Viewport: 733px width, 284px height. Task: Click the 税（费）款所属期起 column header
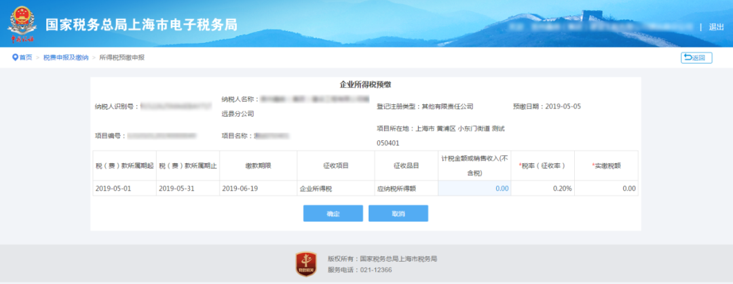click(x=125, y=165)
